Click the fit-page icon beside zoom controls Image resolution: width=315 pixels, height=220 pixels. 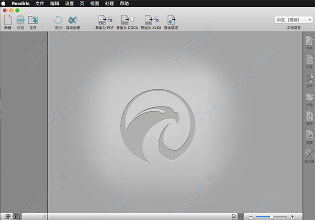[x=240, y=216]
